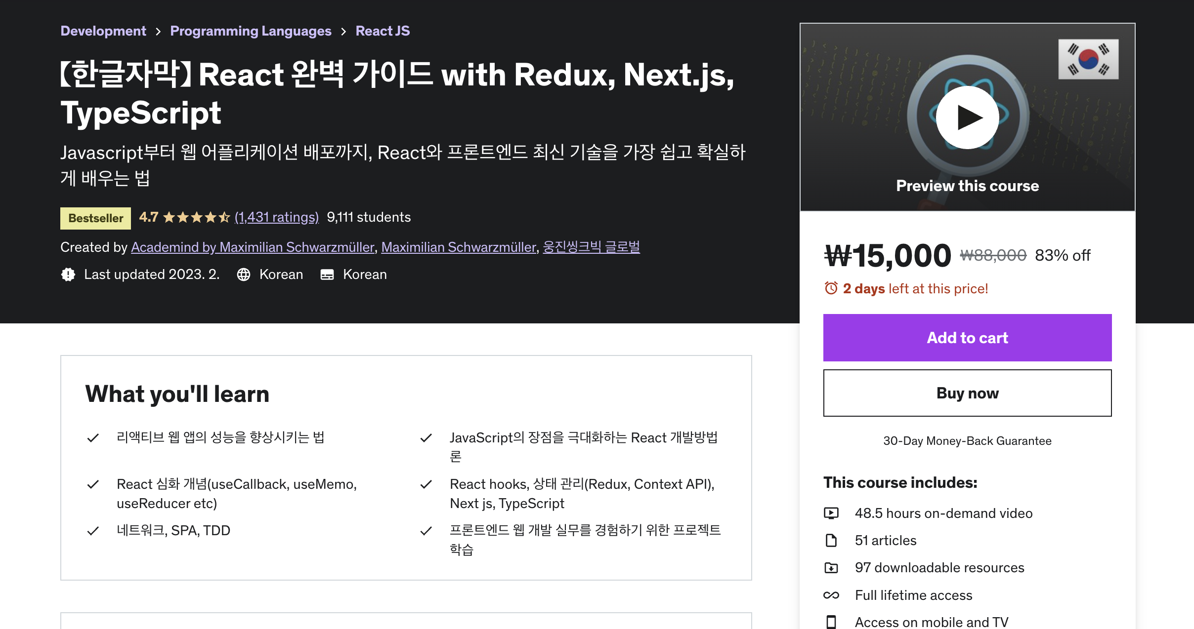This screenshot has height=629, width=1194.
Task: Click the What you'll learn heading
Action: click(x=177, y=394)
